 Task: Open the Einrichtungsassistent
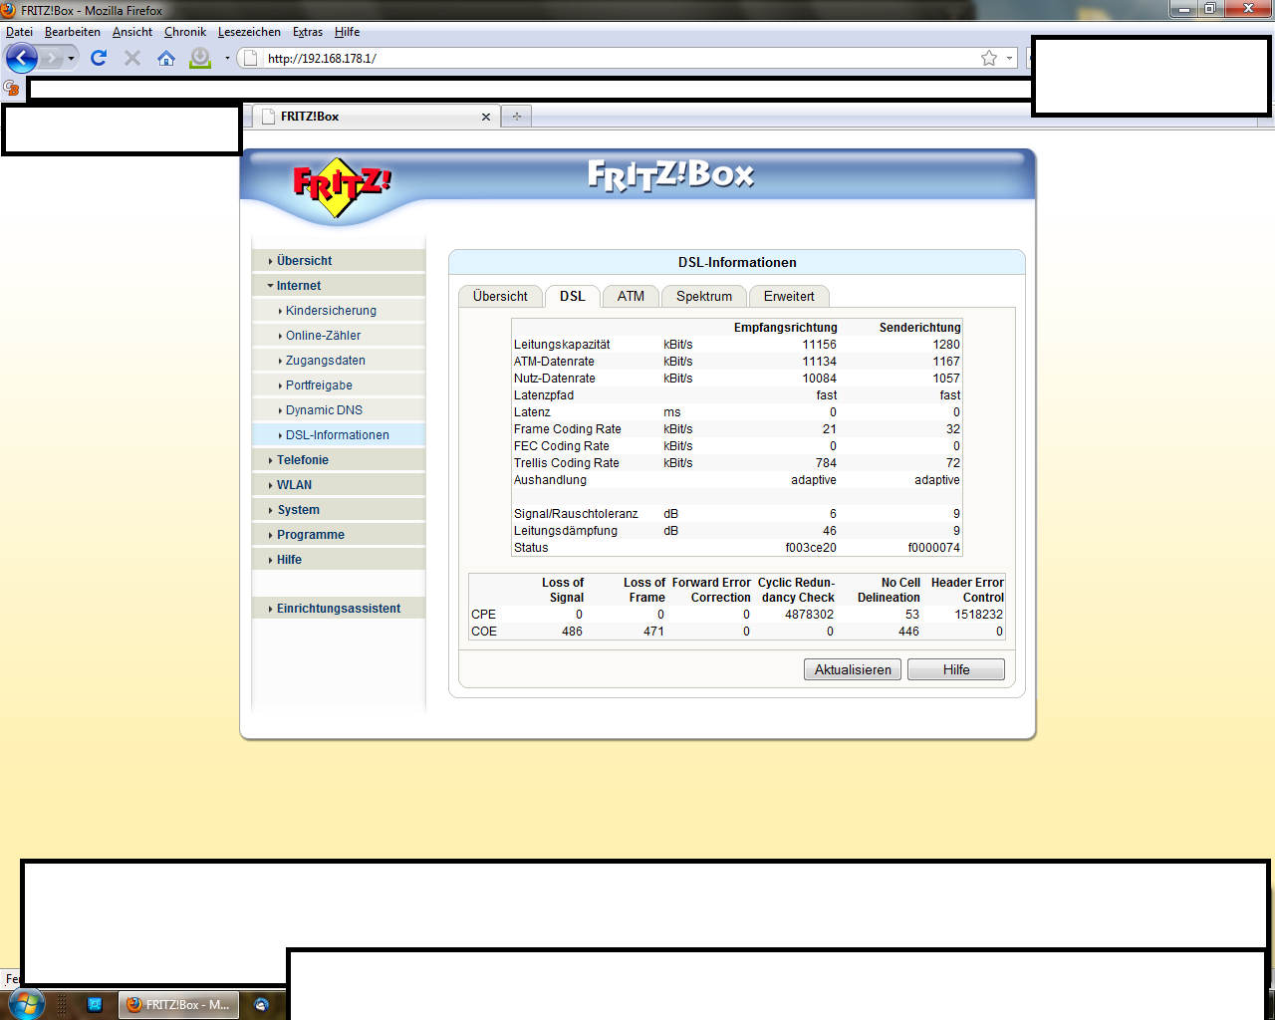click(x=339, y=609)
